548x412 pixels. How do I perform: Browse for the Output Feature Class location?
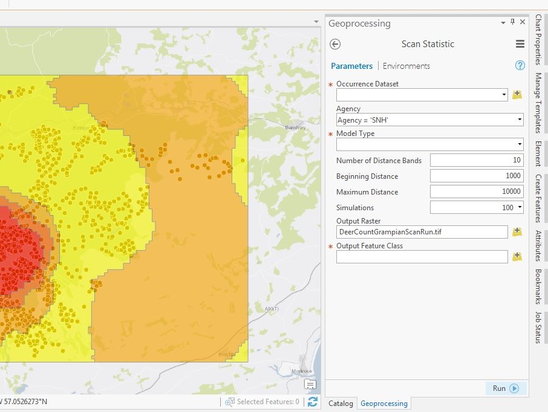pos(517,257)
